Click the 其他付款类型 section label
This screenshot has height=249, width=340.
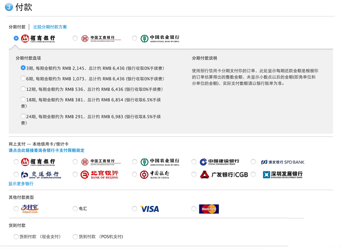(22, 198)
